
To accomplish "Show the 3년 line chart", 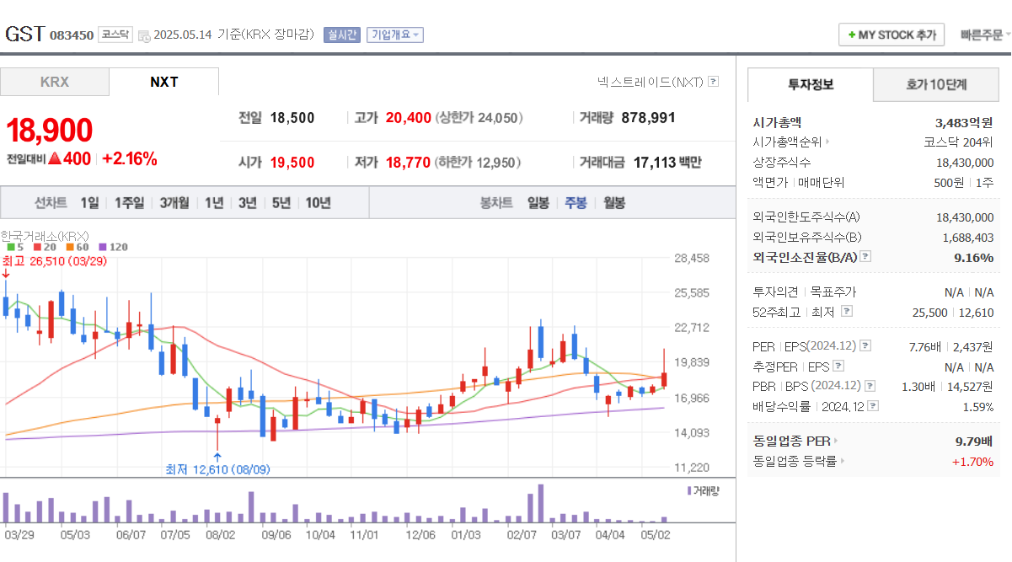I will tap(248, 203).
